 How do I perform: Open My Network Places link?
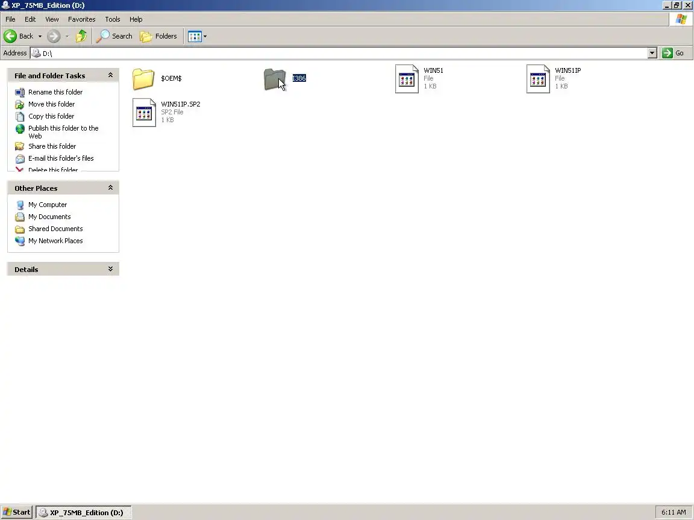tap(56, 241)
